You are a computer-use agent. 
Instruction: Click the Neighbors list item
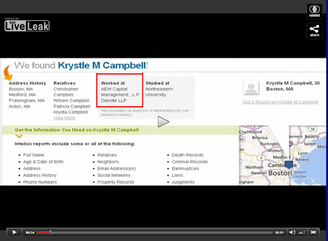(108, 162)
